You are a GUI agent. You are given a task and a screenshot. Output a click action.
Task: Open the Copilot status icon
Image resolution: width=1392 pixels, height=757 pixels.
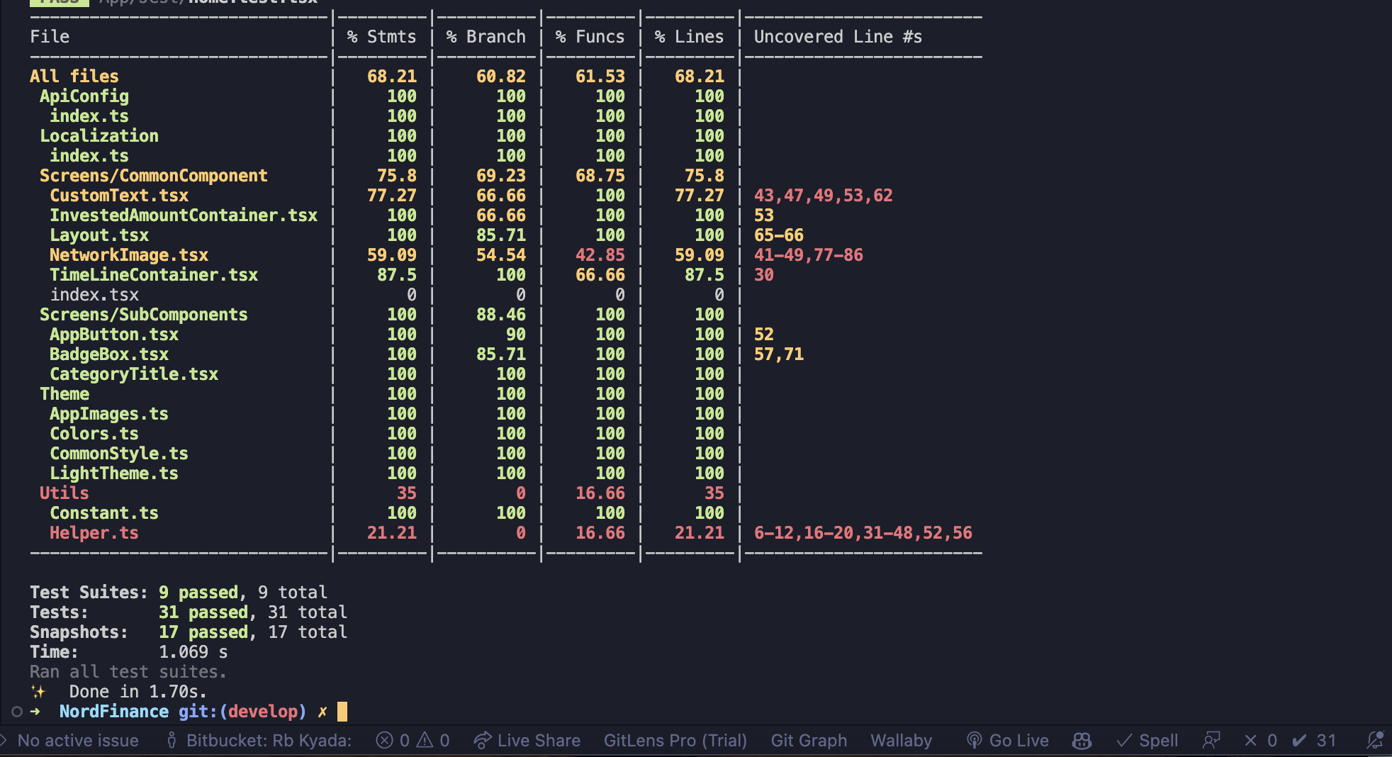(x=1082, y=741)
